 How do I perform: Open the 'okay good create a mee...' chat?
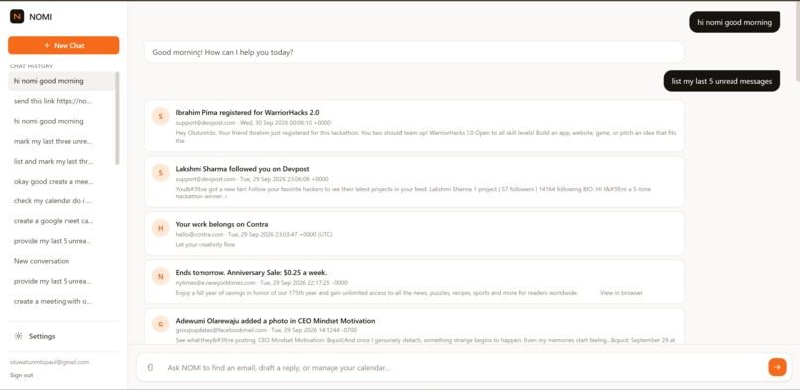point(62,181)
